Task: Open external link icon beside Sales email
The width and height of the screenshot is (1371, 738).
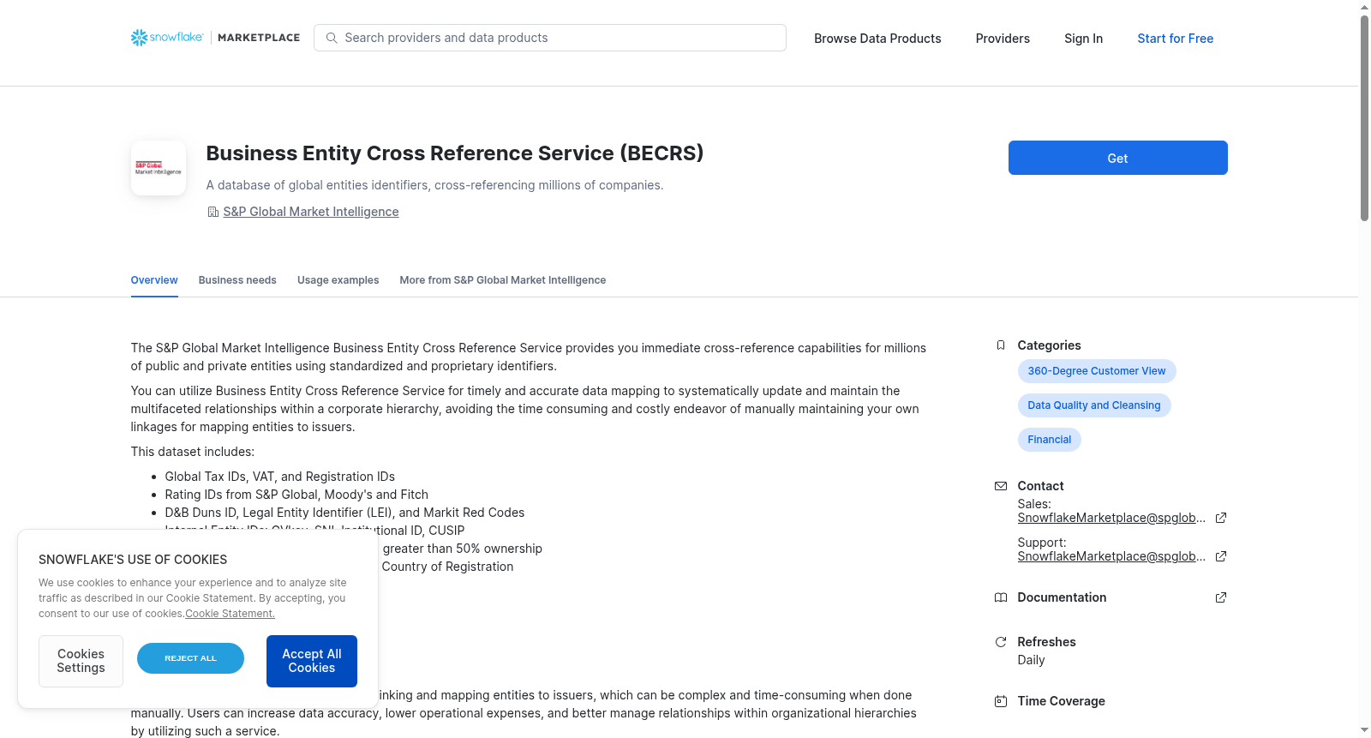Action: point(1221,518)
